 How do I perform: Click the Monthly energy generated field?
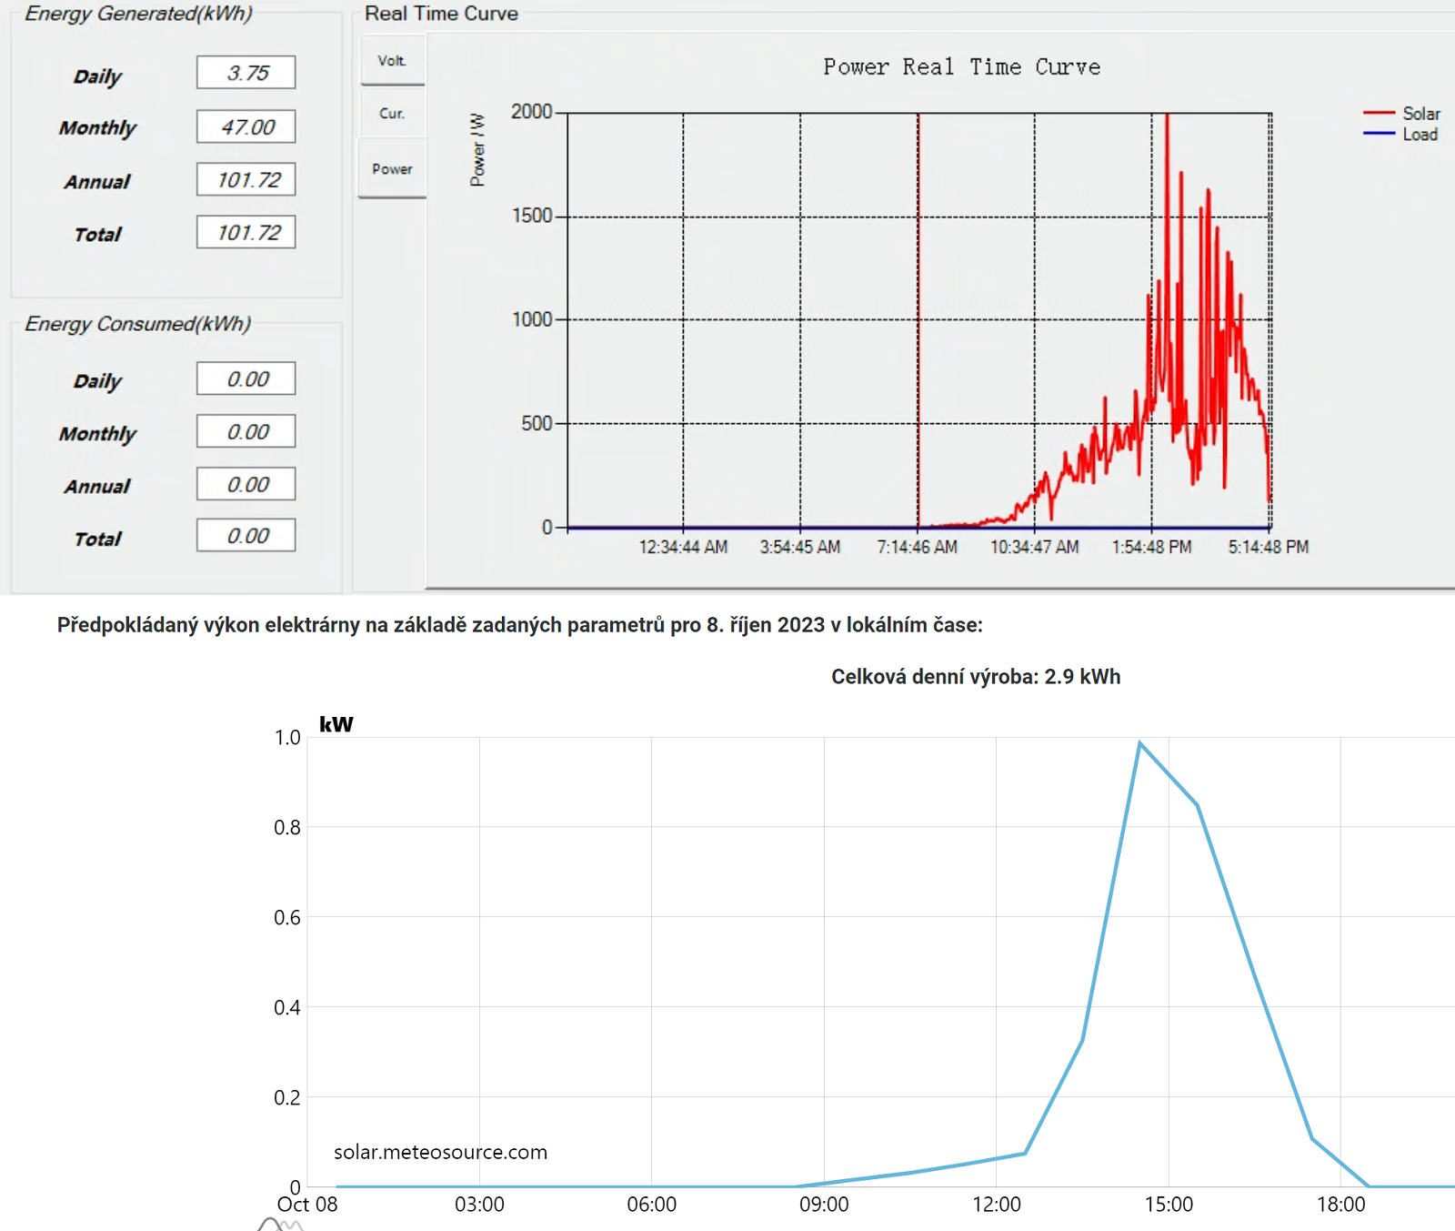click(246, 126)
